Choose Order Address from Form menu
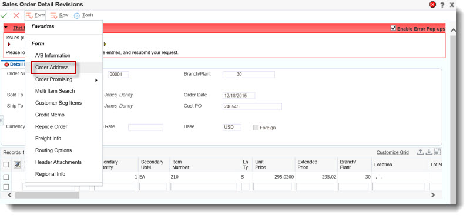 (53, 68)
